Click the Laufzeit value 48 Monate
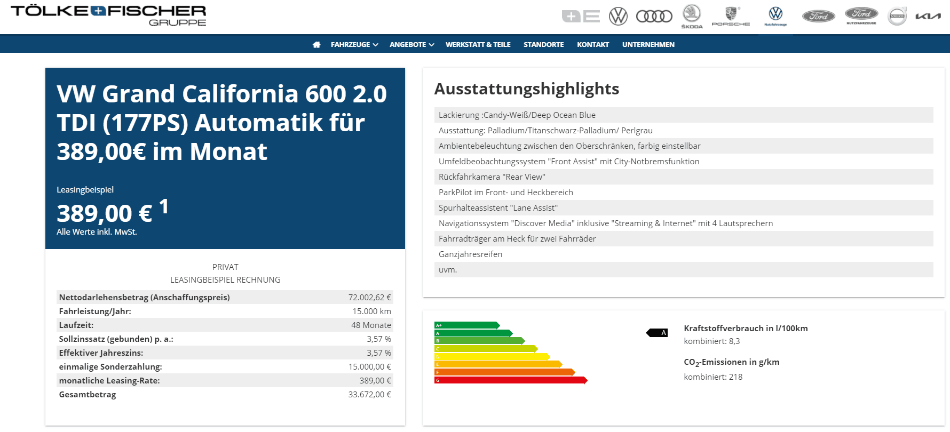 pyautogui.click(x=371, y=325)
